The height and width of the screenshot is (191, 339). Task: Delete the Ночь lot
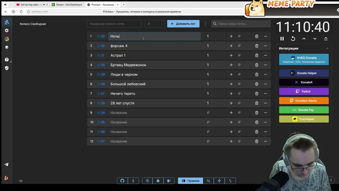[257, 36]
